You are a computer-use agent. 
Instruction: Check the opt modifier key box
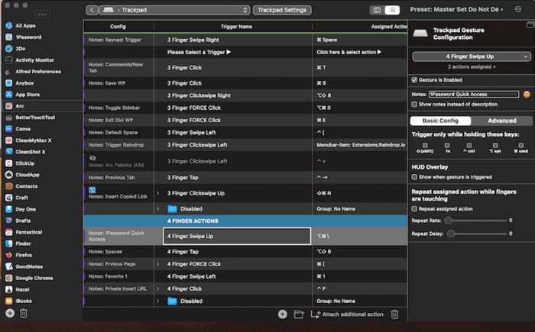tap(495, 145)
